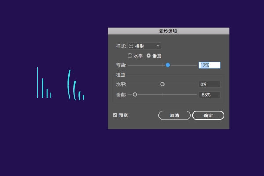Click the blue 弯曲 bend slider handle
The image size is (264, 176).
point(168,65)
